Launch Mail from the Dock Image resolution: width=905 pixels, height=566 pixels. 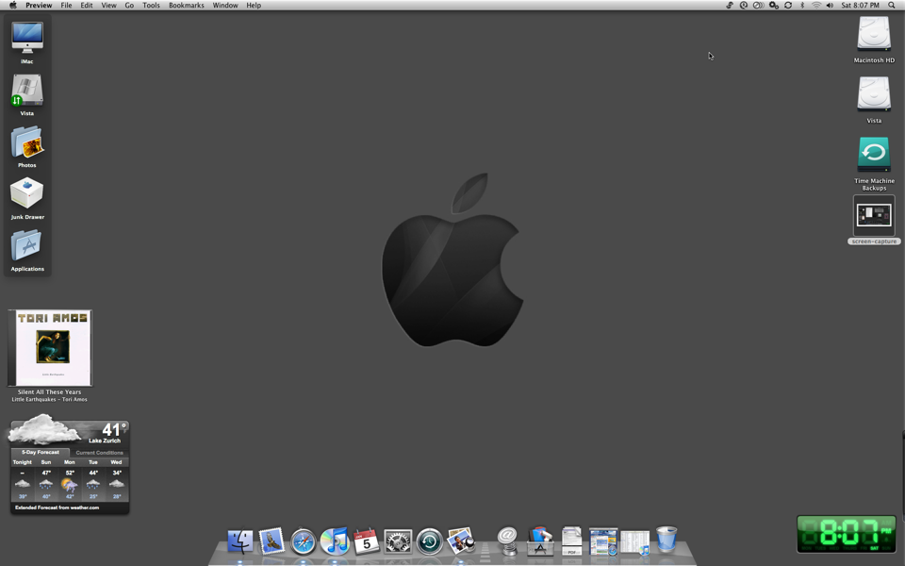pos(271,541)
